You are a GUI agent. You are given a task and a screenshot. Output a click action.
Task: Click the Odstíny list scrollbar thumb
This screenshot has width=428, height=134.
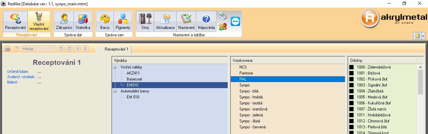(x=421, y=82)
